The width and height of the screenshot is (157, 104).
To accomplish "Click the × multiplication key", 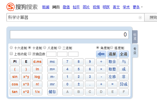I will [101, 69].
